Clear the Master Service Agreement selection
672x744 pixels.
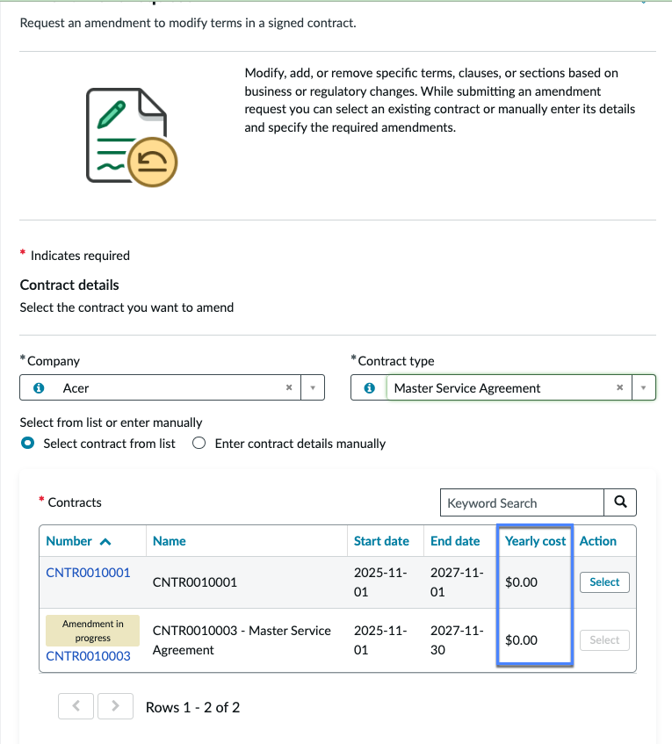pyautogui.click(x=620, y=387)
